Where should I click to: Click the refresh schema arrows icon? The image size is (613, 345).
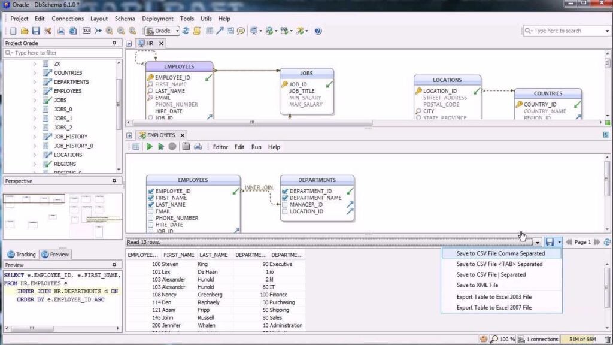pyautogui.click(x=186, y=31)
